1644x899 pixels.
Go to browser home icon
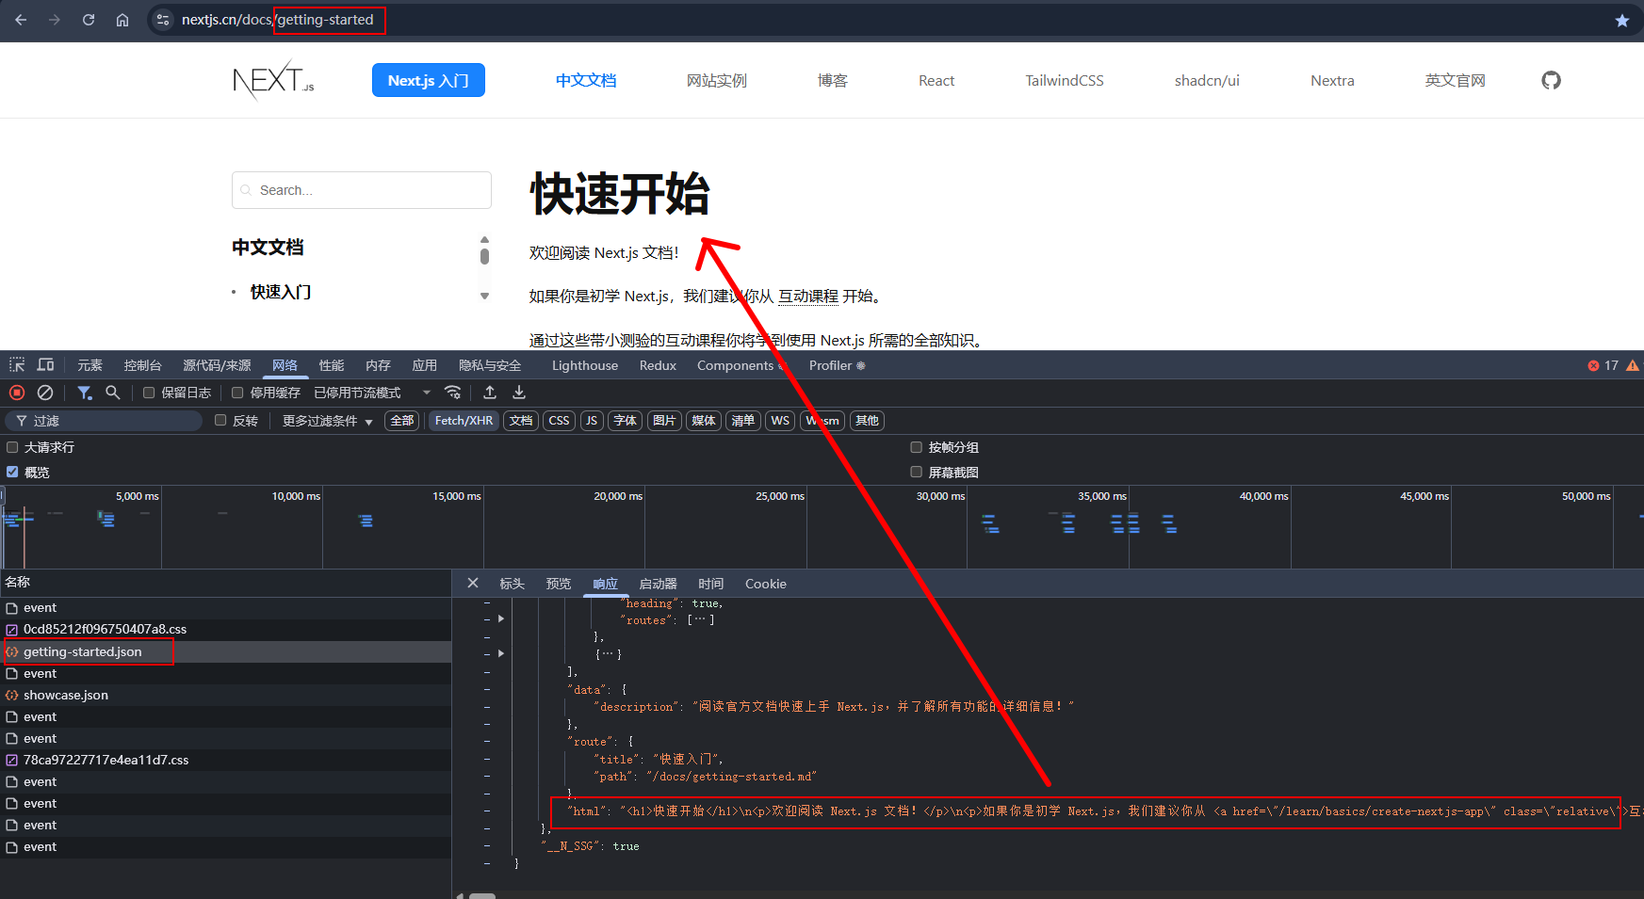click(x=122, y=20)
